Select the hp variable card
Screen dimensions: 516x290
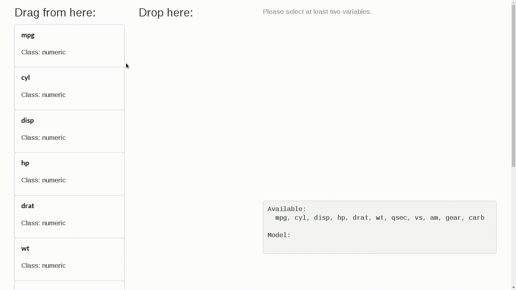(69, 174)
